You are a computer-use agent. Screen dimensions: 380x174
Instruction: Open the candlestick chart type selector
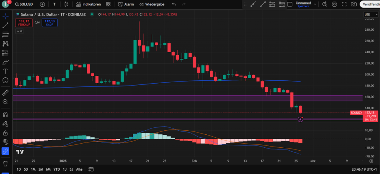[x=66, y=4]
